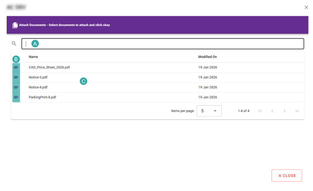Click the document icon in the purple header
This screenshot has height=191, width=313.
pos(15,25)
